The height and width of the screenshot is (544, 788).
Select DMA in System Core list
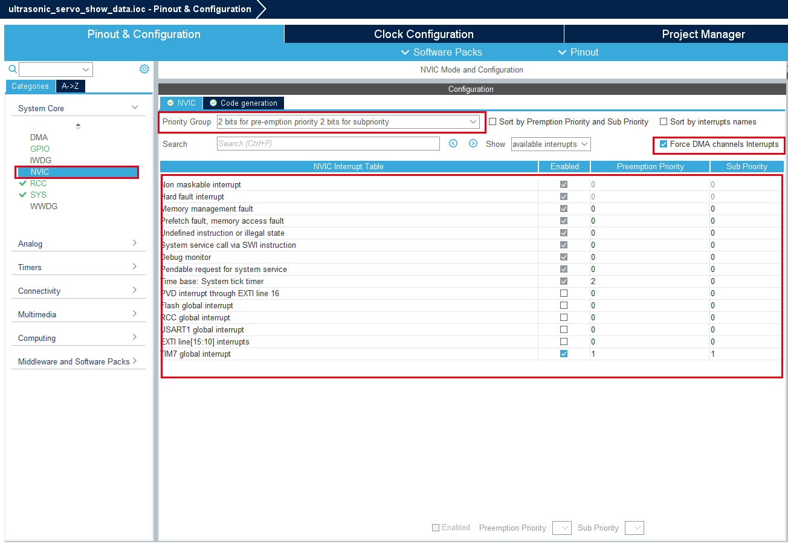[39, 137]
